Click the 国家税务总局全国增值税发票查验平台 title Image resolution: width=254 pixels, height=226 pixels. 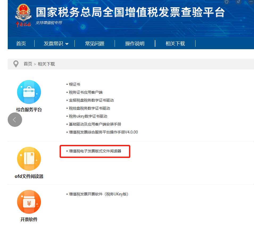130,12
